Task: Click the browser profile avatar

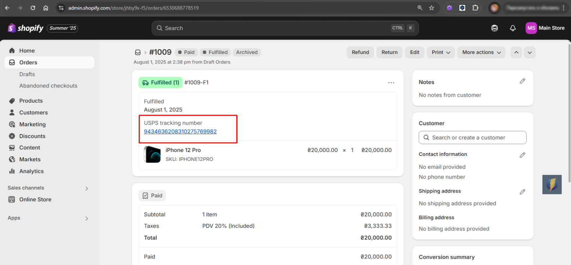Action: pyautogui.click(x=494, y=8)
